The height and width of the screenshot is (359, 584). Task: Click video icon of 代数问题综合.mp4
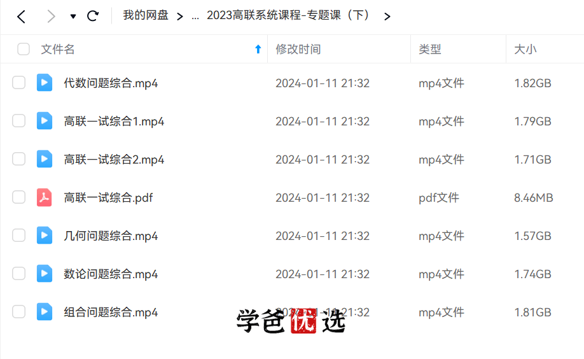tap(45, 83)
